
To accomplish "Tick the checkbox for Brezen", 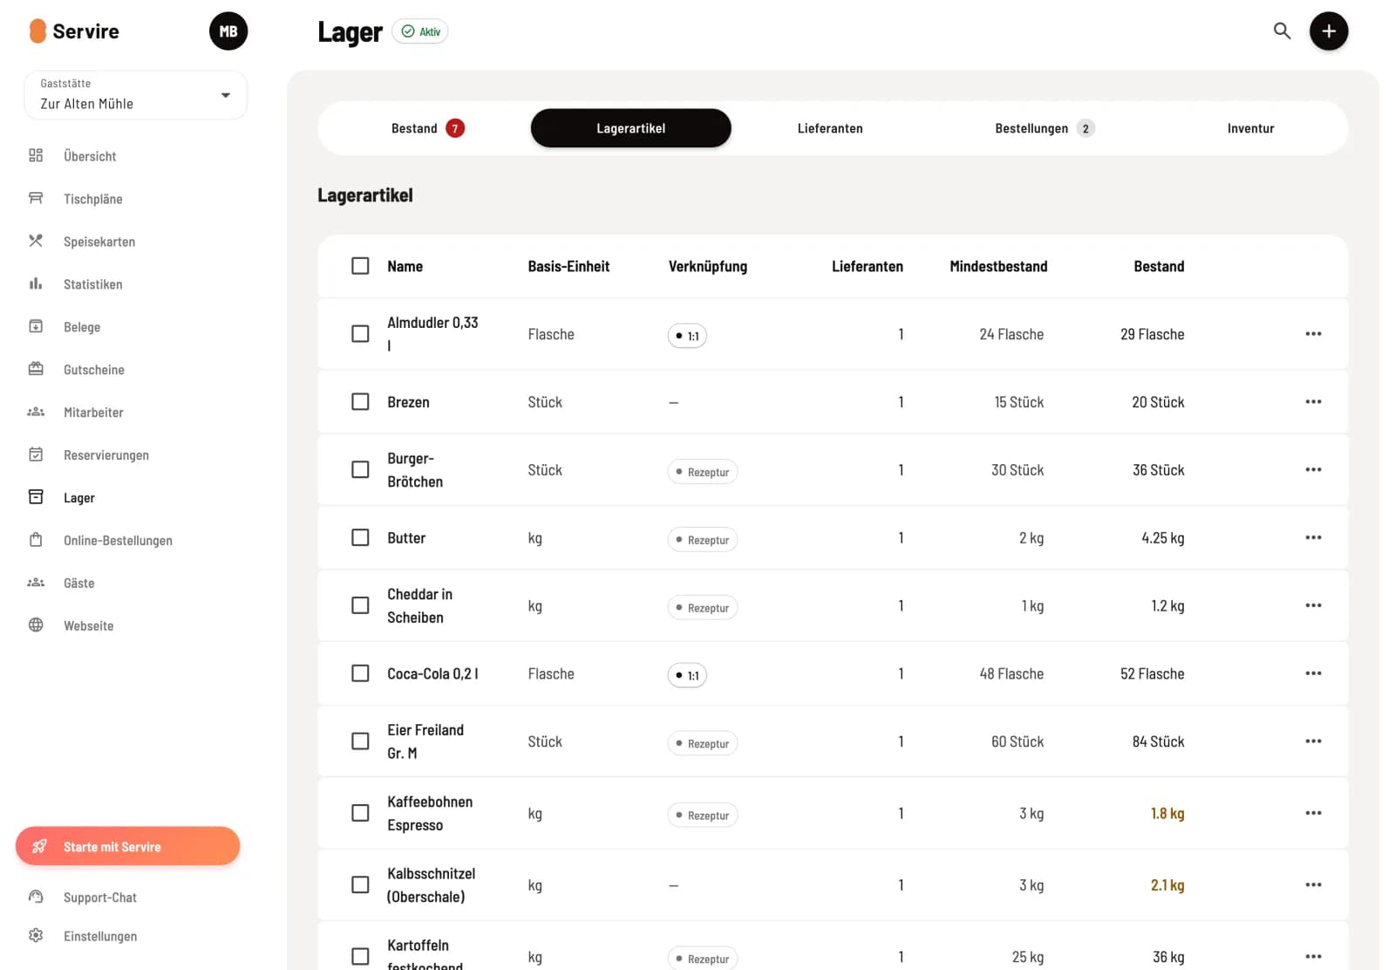I will (x=360, y=401).
